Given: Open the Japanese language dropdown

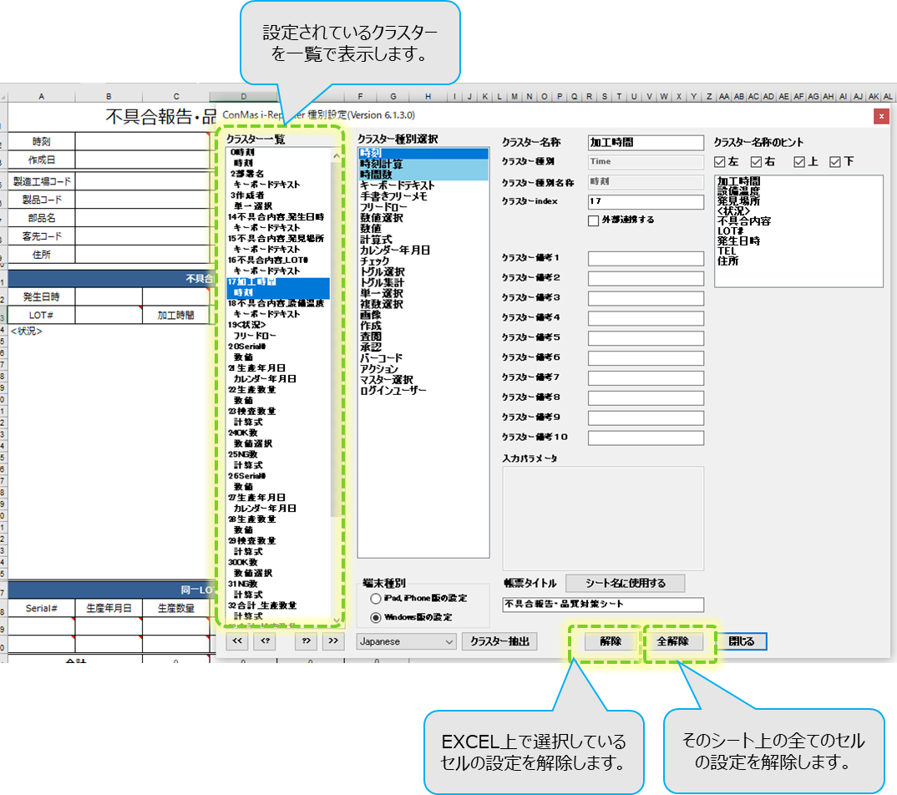Looking at the screenshot, I should pyautogui.click(x=406, y=641).
